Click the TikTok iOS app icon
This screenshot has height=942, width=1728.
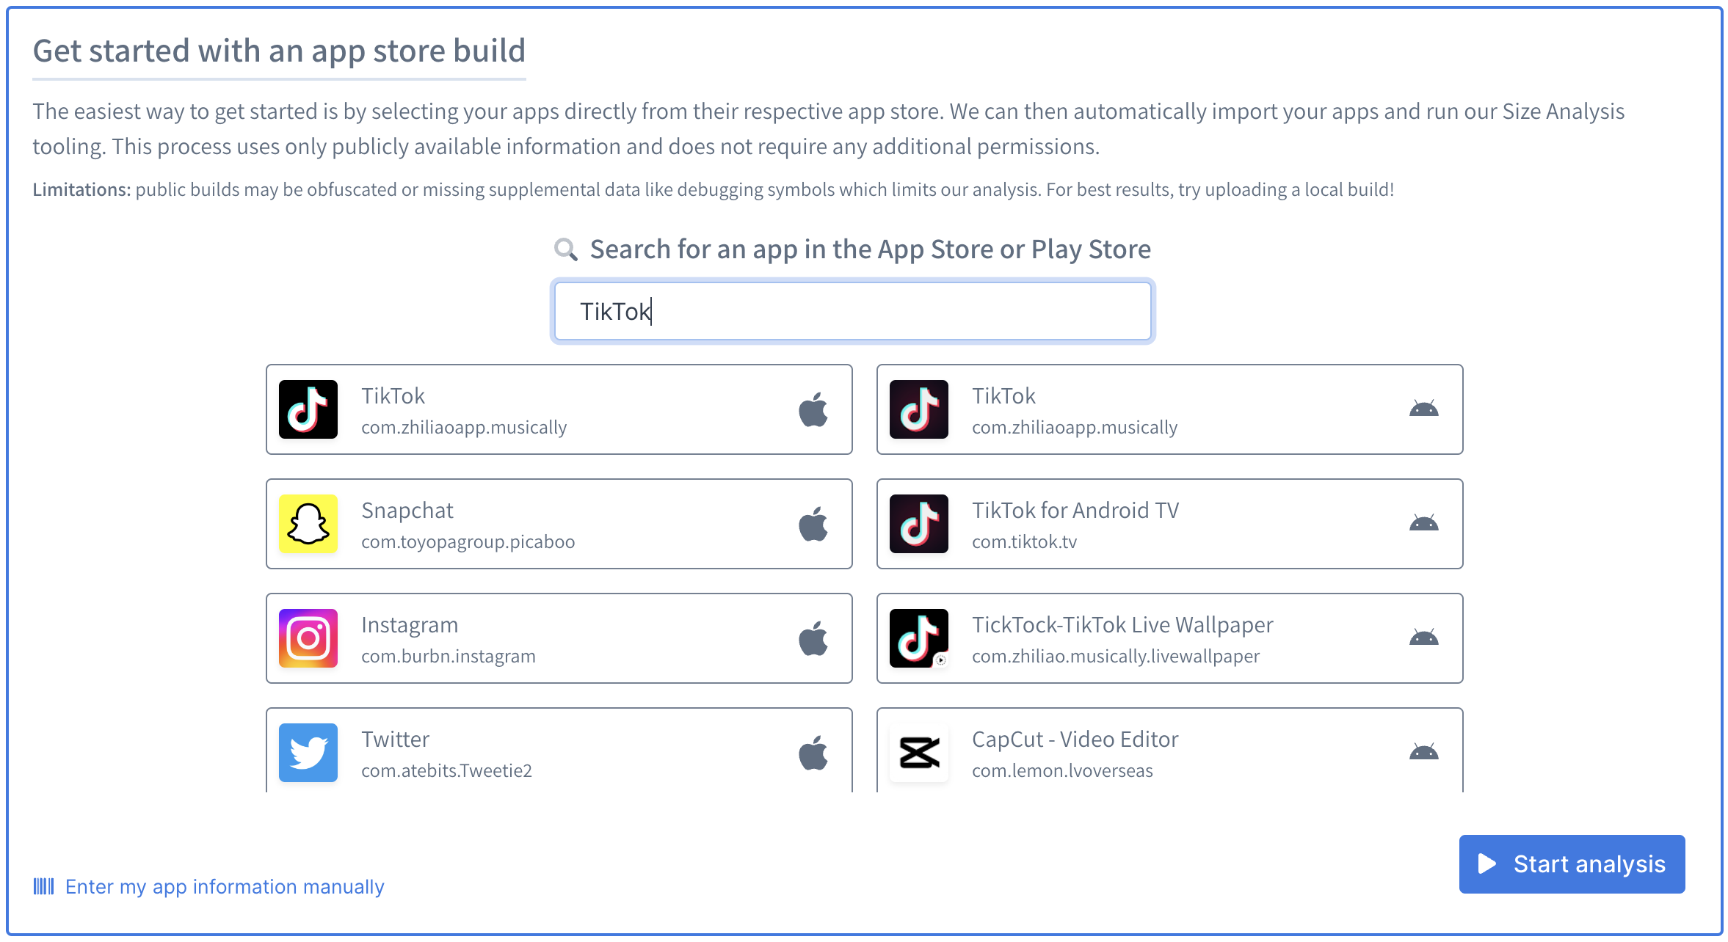[x=308, y=409]
